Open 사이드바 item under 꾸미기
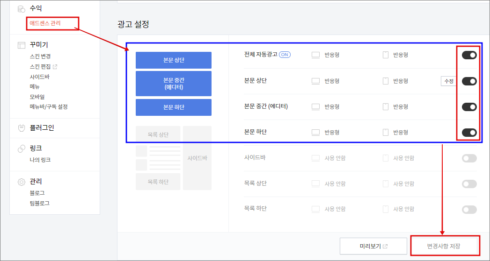 point(40,77)
